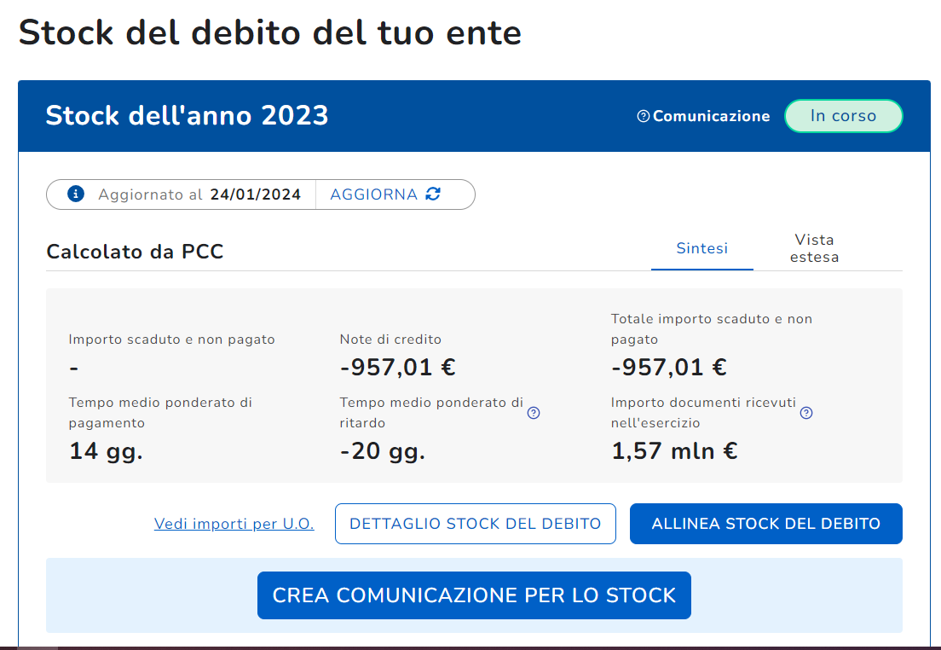
Task: Follow the Vedi importi per U.O. link
Action: [x=234, y=524]
